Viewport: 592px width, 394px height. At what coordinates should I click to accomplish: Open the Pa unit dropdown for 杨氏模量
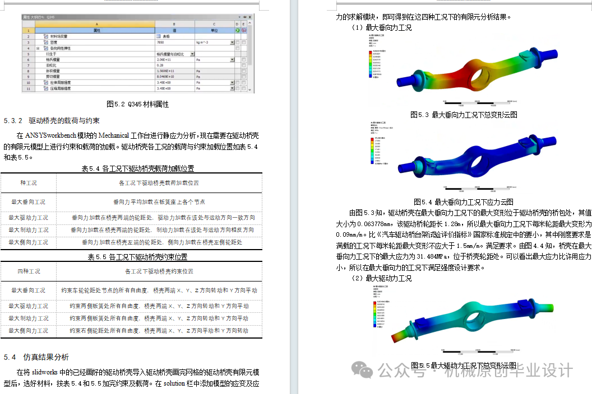(x=232, y=59)
